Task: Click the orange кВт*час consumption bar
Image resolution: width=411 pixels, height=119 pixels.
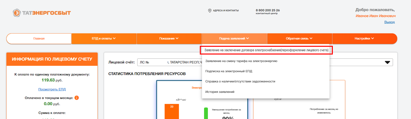Action: point(172,111)
